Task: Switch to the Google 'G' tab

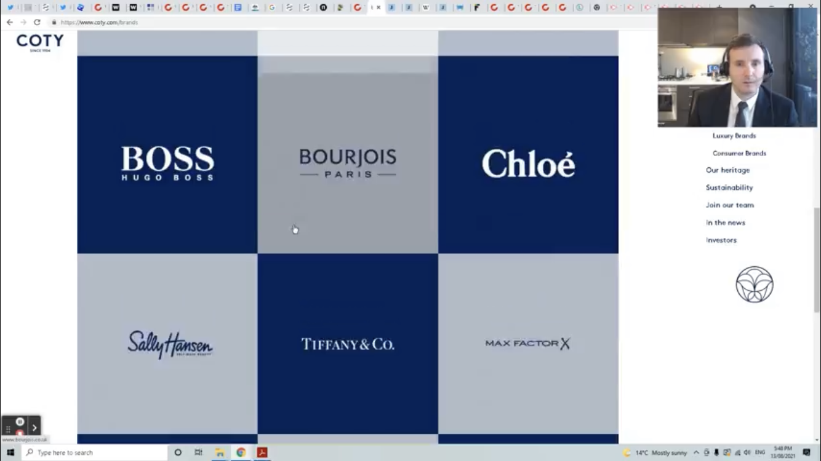Action: (x=272, y=7)
